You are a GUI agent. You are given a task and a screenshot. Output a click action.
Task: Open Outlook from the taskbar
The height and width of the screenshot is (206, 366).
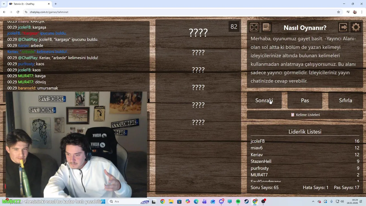pyautogui.click(x=213, y=202)
